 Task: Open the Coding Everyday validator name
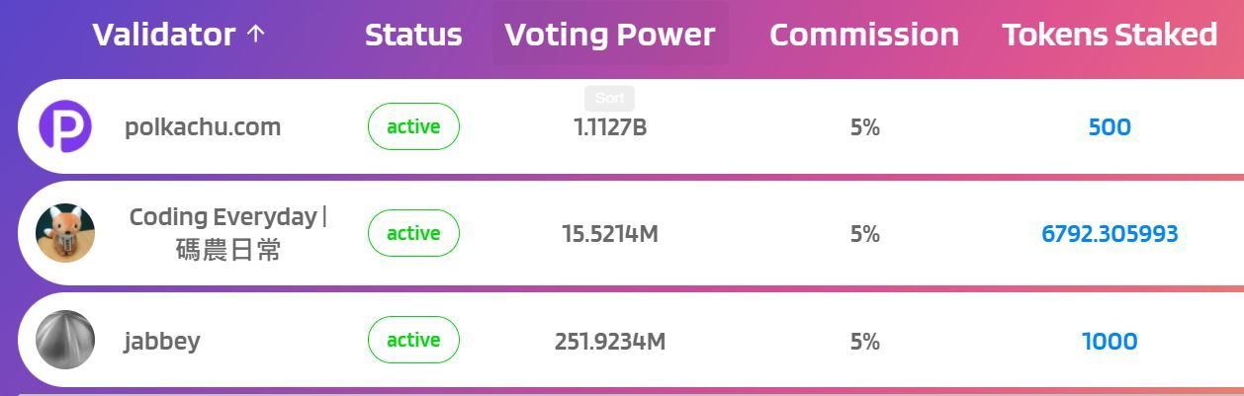tap(228, 233)
